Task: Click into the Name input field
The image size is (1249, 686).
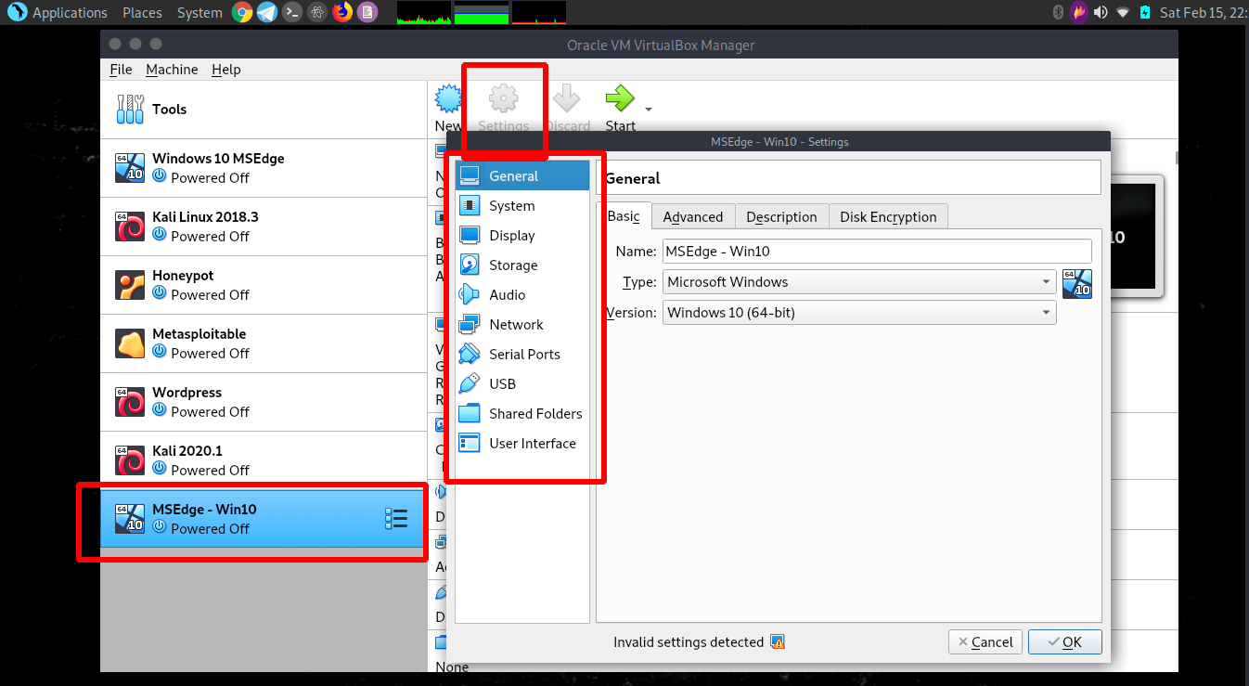Action: tap(877, 251)
